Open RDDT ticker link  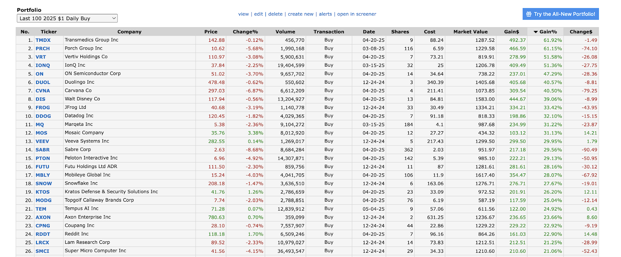click(x=43, y=234)
